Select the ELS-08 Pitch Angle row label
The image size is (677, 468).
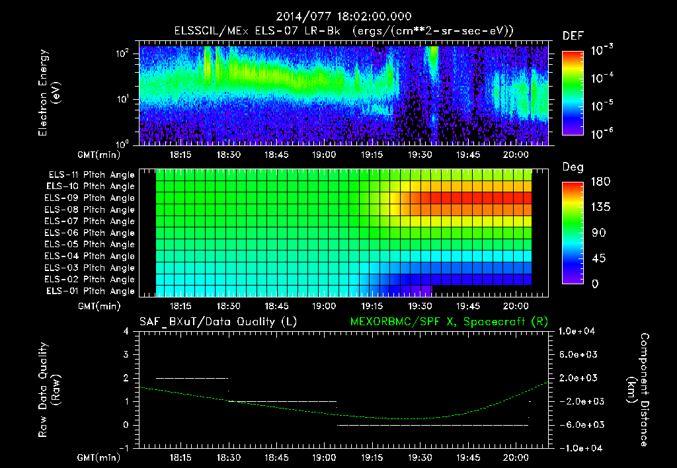tap(89, 210)
